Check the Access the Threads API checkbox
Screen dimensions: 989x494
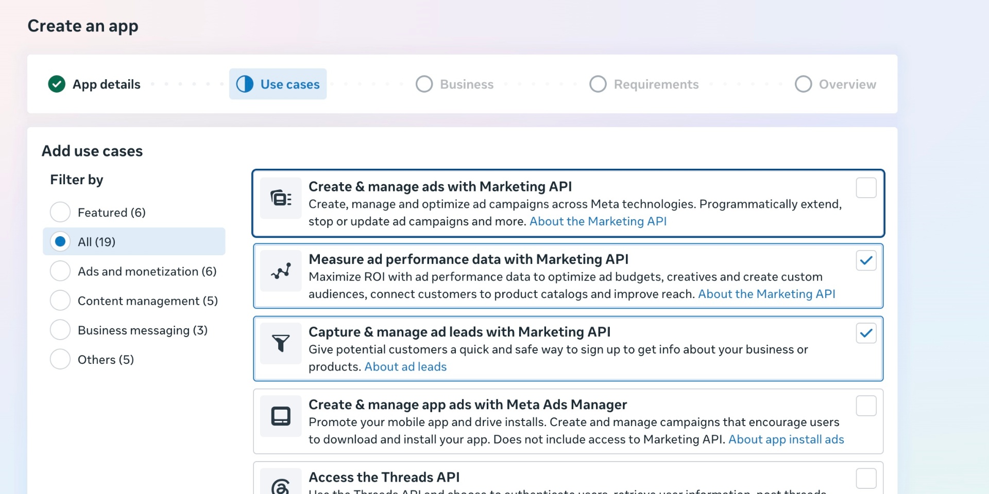pos(866,478)
